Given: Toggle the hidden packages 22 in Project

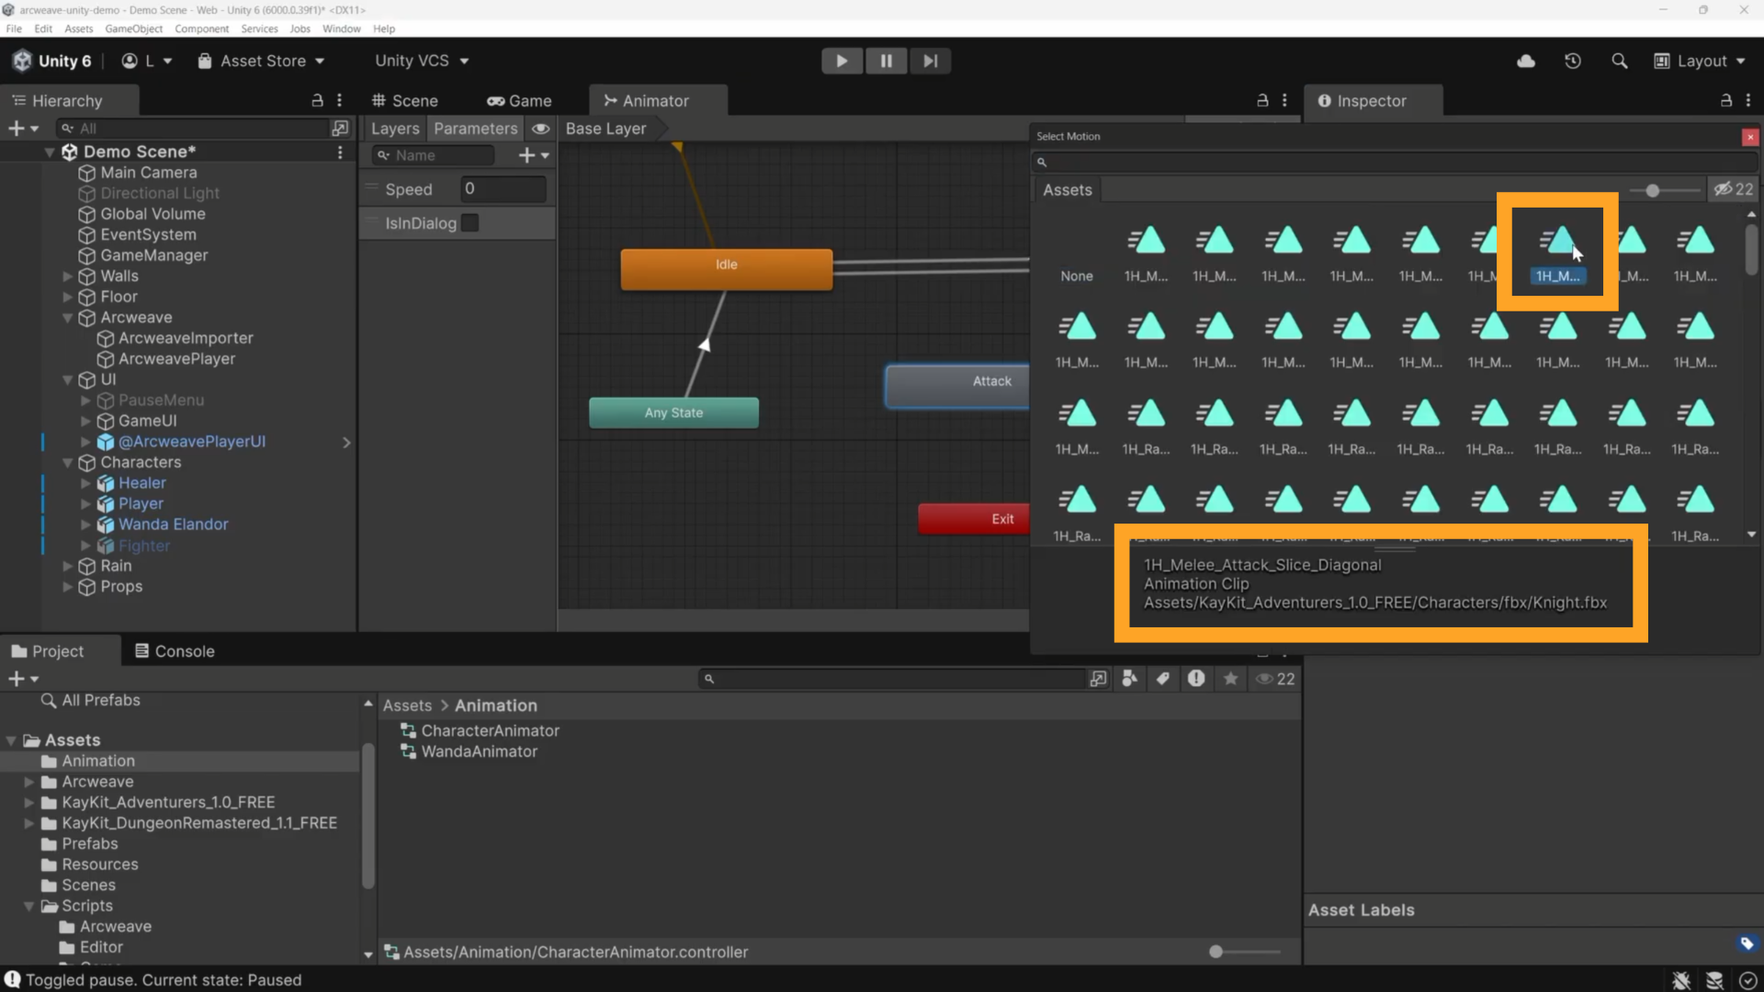Looking at the screenshot, I should click(x=1275, y=679).
